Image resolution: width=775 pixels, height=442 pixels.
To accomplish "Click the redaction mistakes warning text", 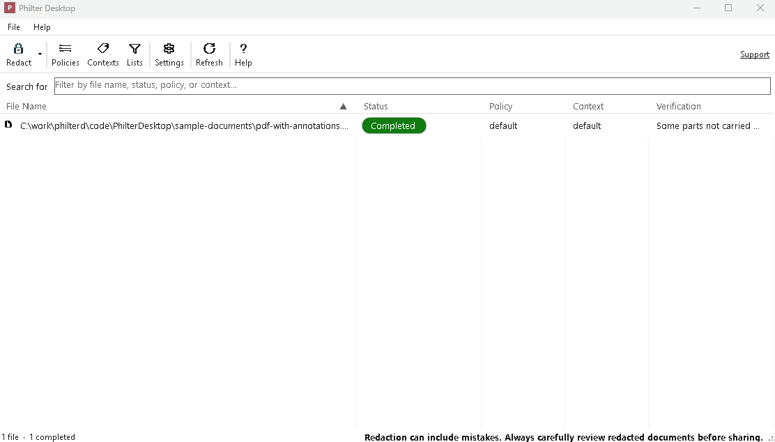I will click(563, 437).
